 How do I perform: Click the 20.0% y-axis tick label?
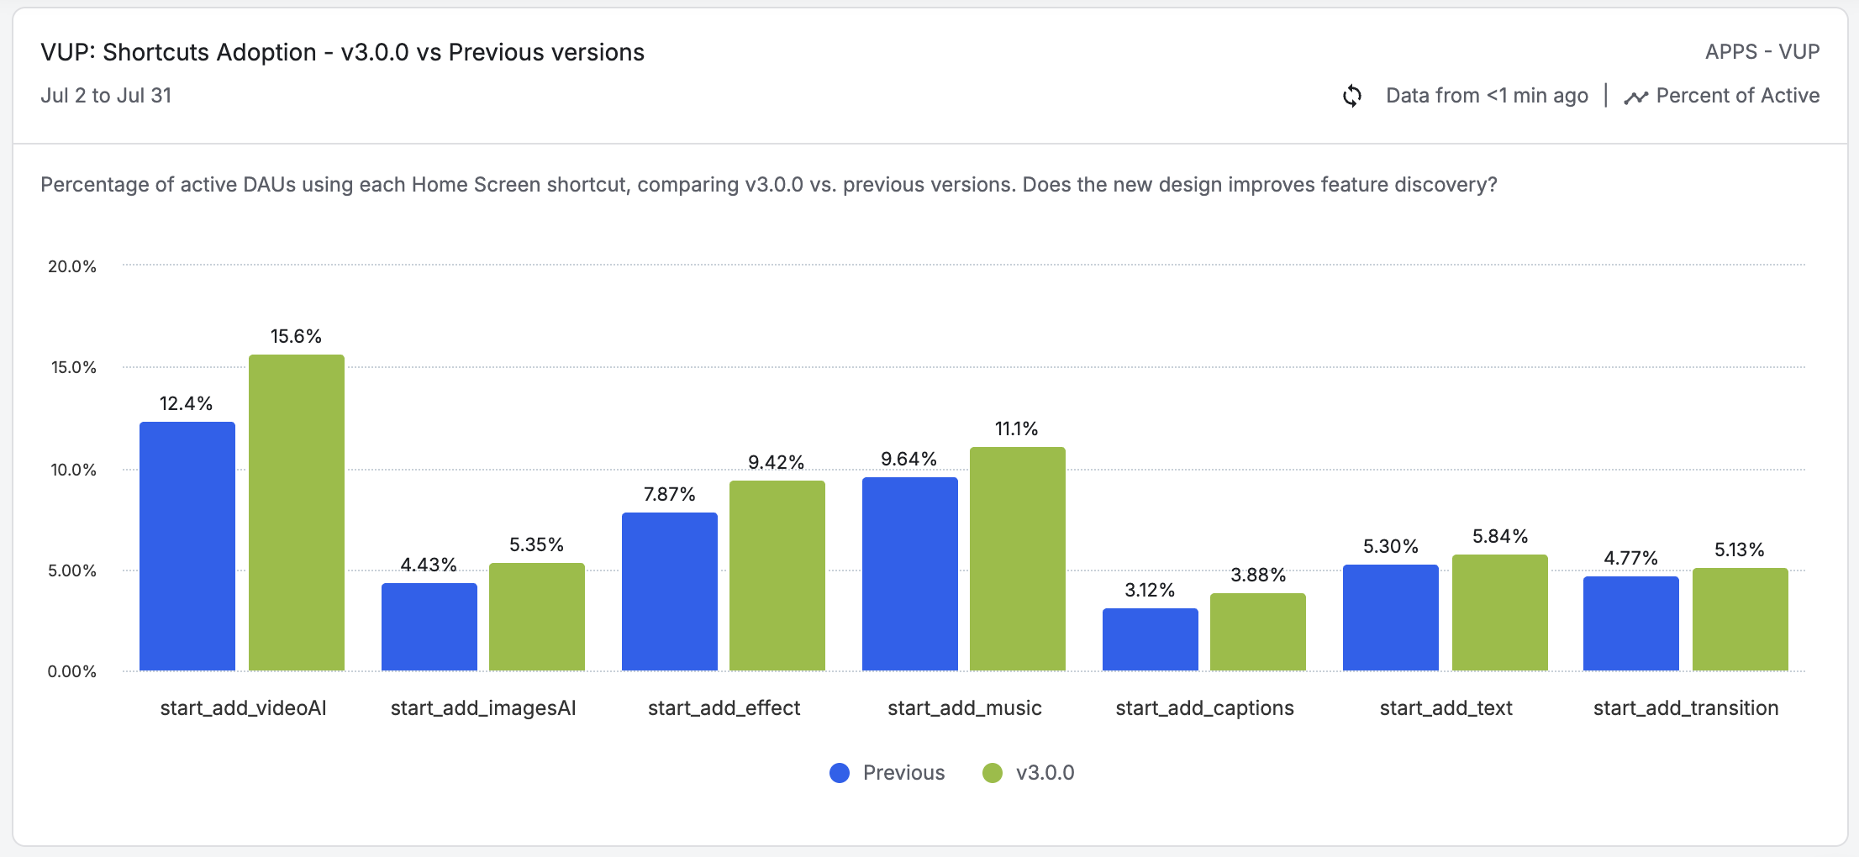click(x=72, y=266)
